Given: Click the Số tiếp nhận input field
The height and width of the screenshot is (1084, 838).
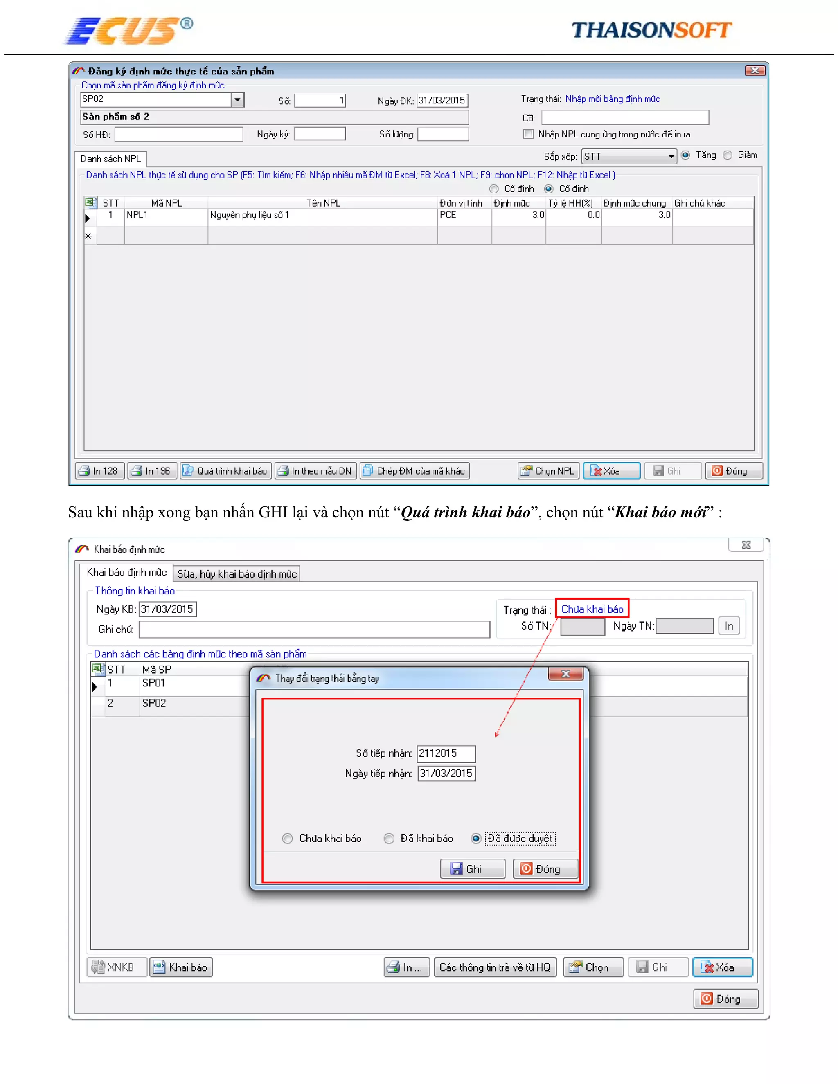Looking at the screenshot, I should (x=446, y=753).
